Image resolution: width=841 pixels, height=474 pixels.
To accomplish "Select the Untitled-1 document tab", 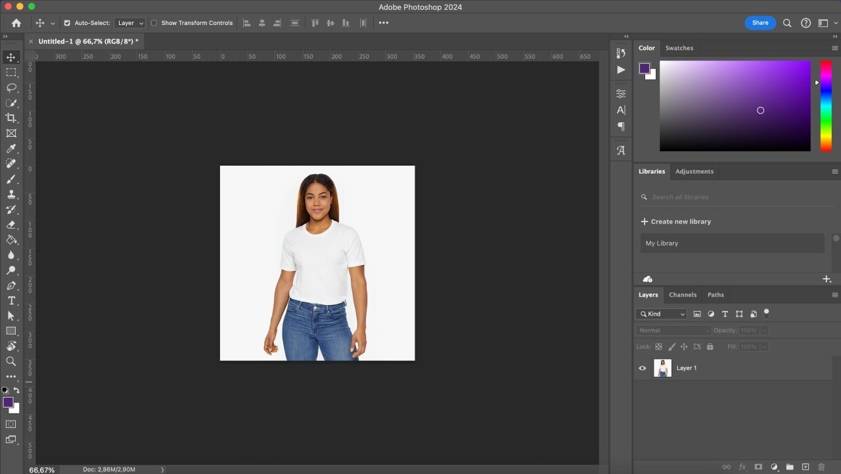I will (88, 41).
